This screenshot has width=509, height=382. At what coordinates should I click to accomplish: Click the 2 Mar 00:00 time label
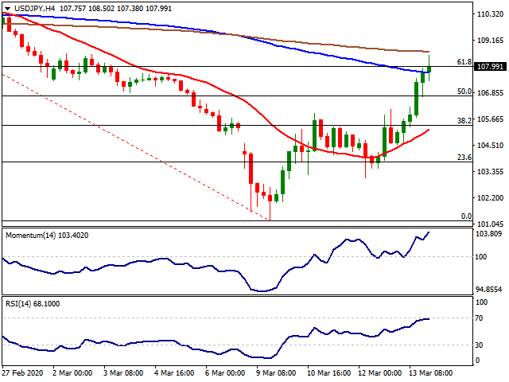coord(72,372)
